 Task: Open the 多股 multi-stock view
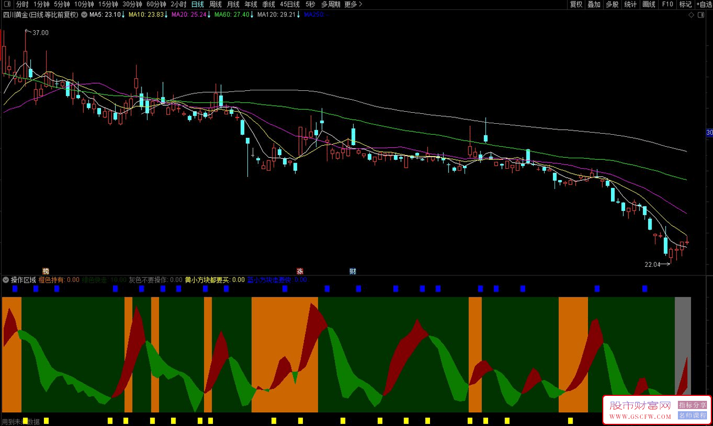612,4
